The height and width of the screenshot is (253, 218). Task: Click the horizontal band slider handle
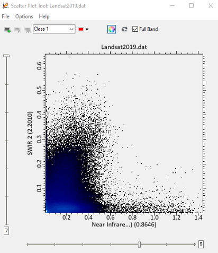[x=139, y=244]
